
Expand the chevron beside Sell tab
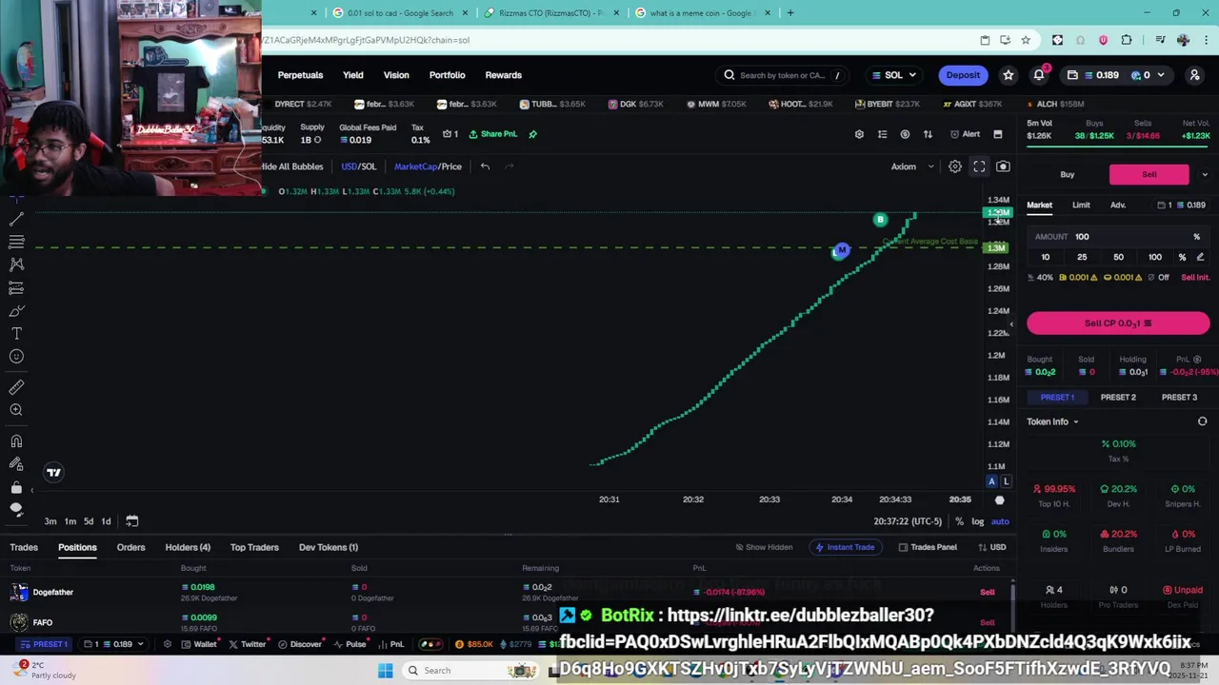point(1205,175)
